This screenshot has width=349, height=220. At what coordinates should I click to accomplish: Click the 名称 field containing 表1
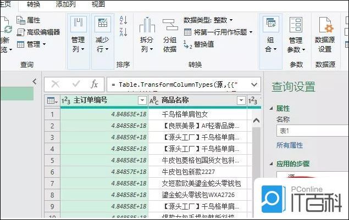click(x=311, y=131)
